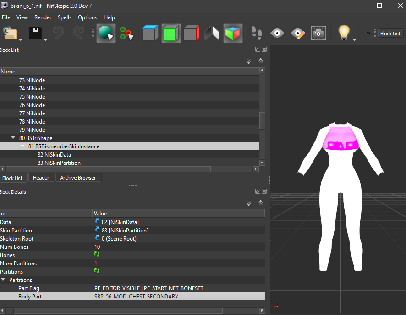Collapse the Partitions details row
This screenshot has height=315, width=406.
tap(3, 280)
